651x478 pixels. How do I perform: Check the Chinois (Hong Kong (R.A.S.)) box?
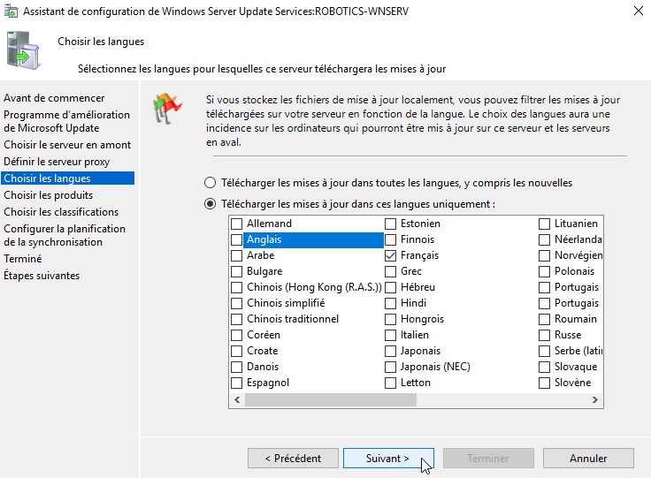point(237,287)
